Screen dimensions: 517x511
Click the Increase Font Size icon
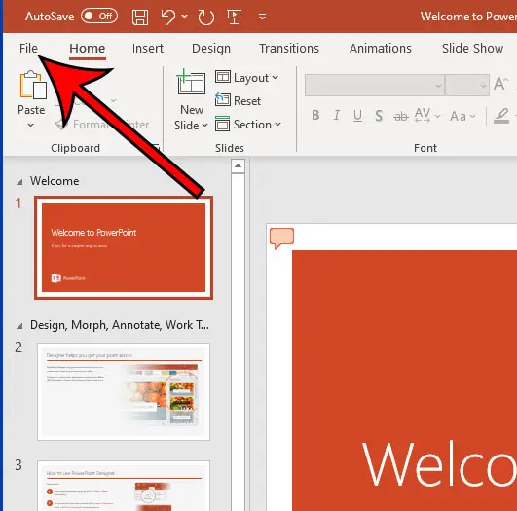(500, 84)
